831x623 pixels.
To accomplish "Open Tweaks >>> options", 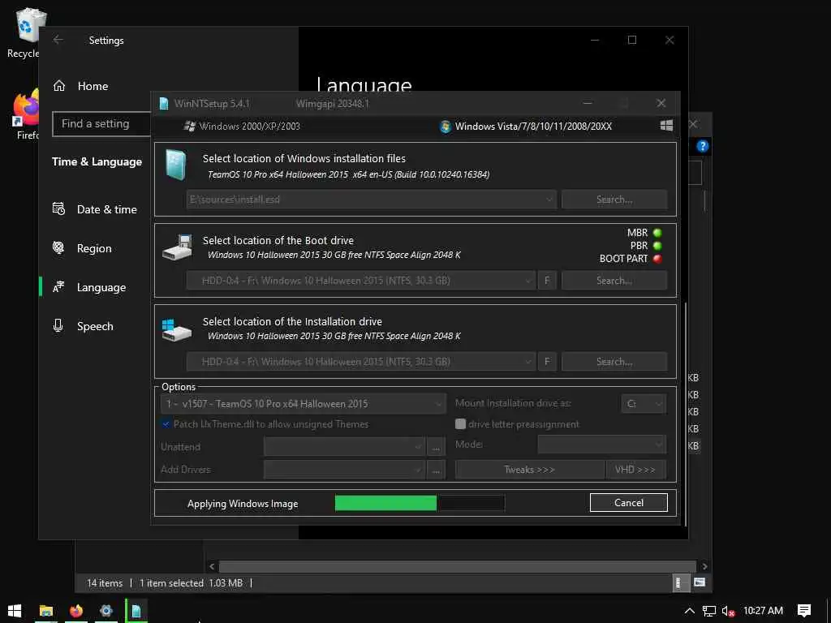I will tap(529, 470).
